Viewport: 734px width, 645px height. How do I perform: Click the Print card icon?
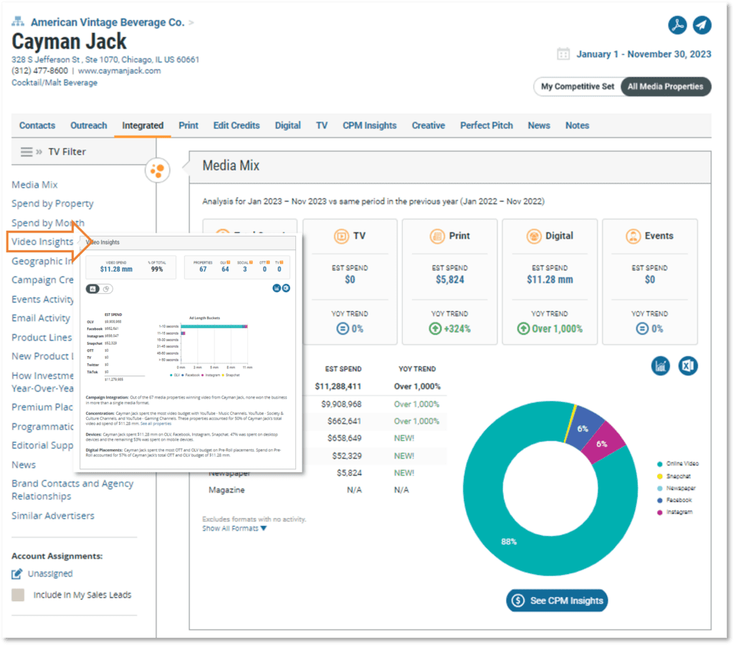click(x=437, y=236)
